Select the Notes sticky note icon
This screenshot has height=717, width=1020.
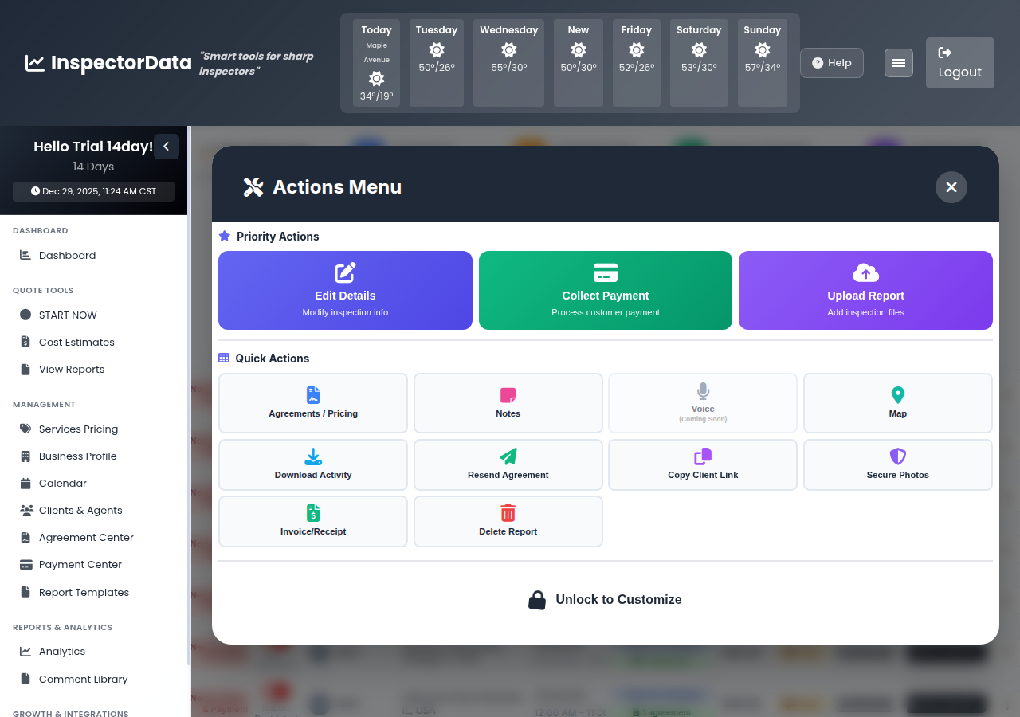(x=508, y=394)
